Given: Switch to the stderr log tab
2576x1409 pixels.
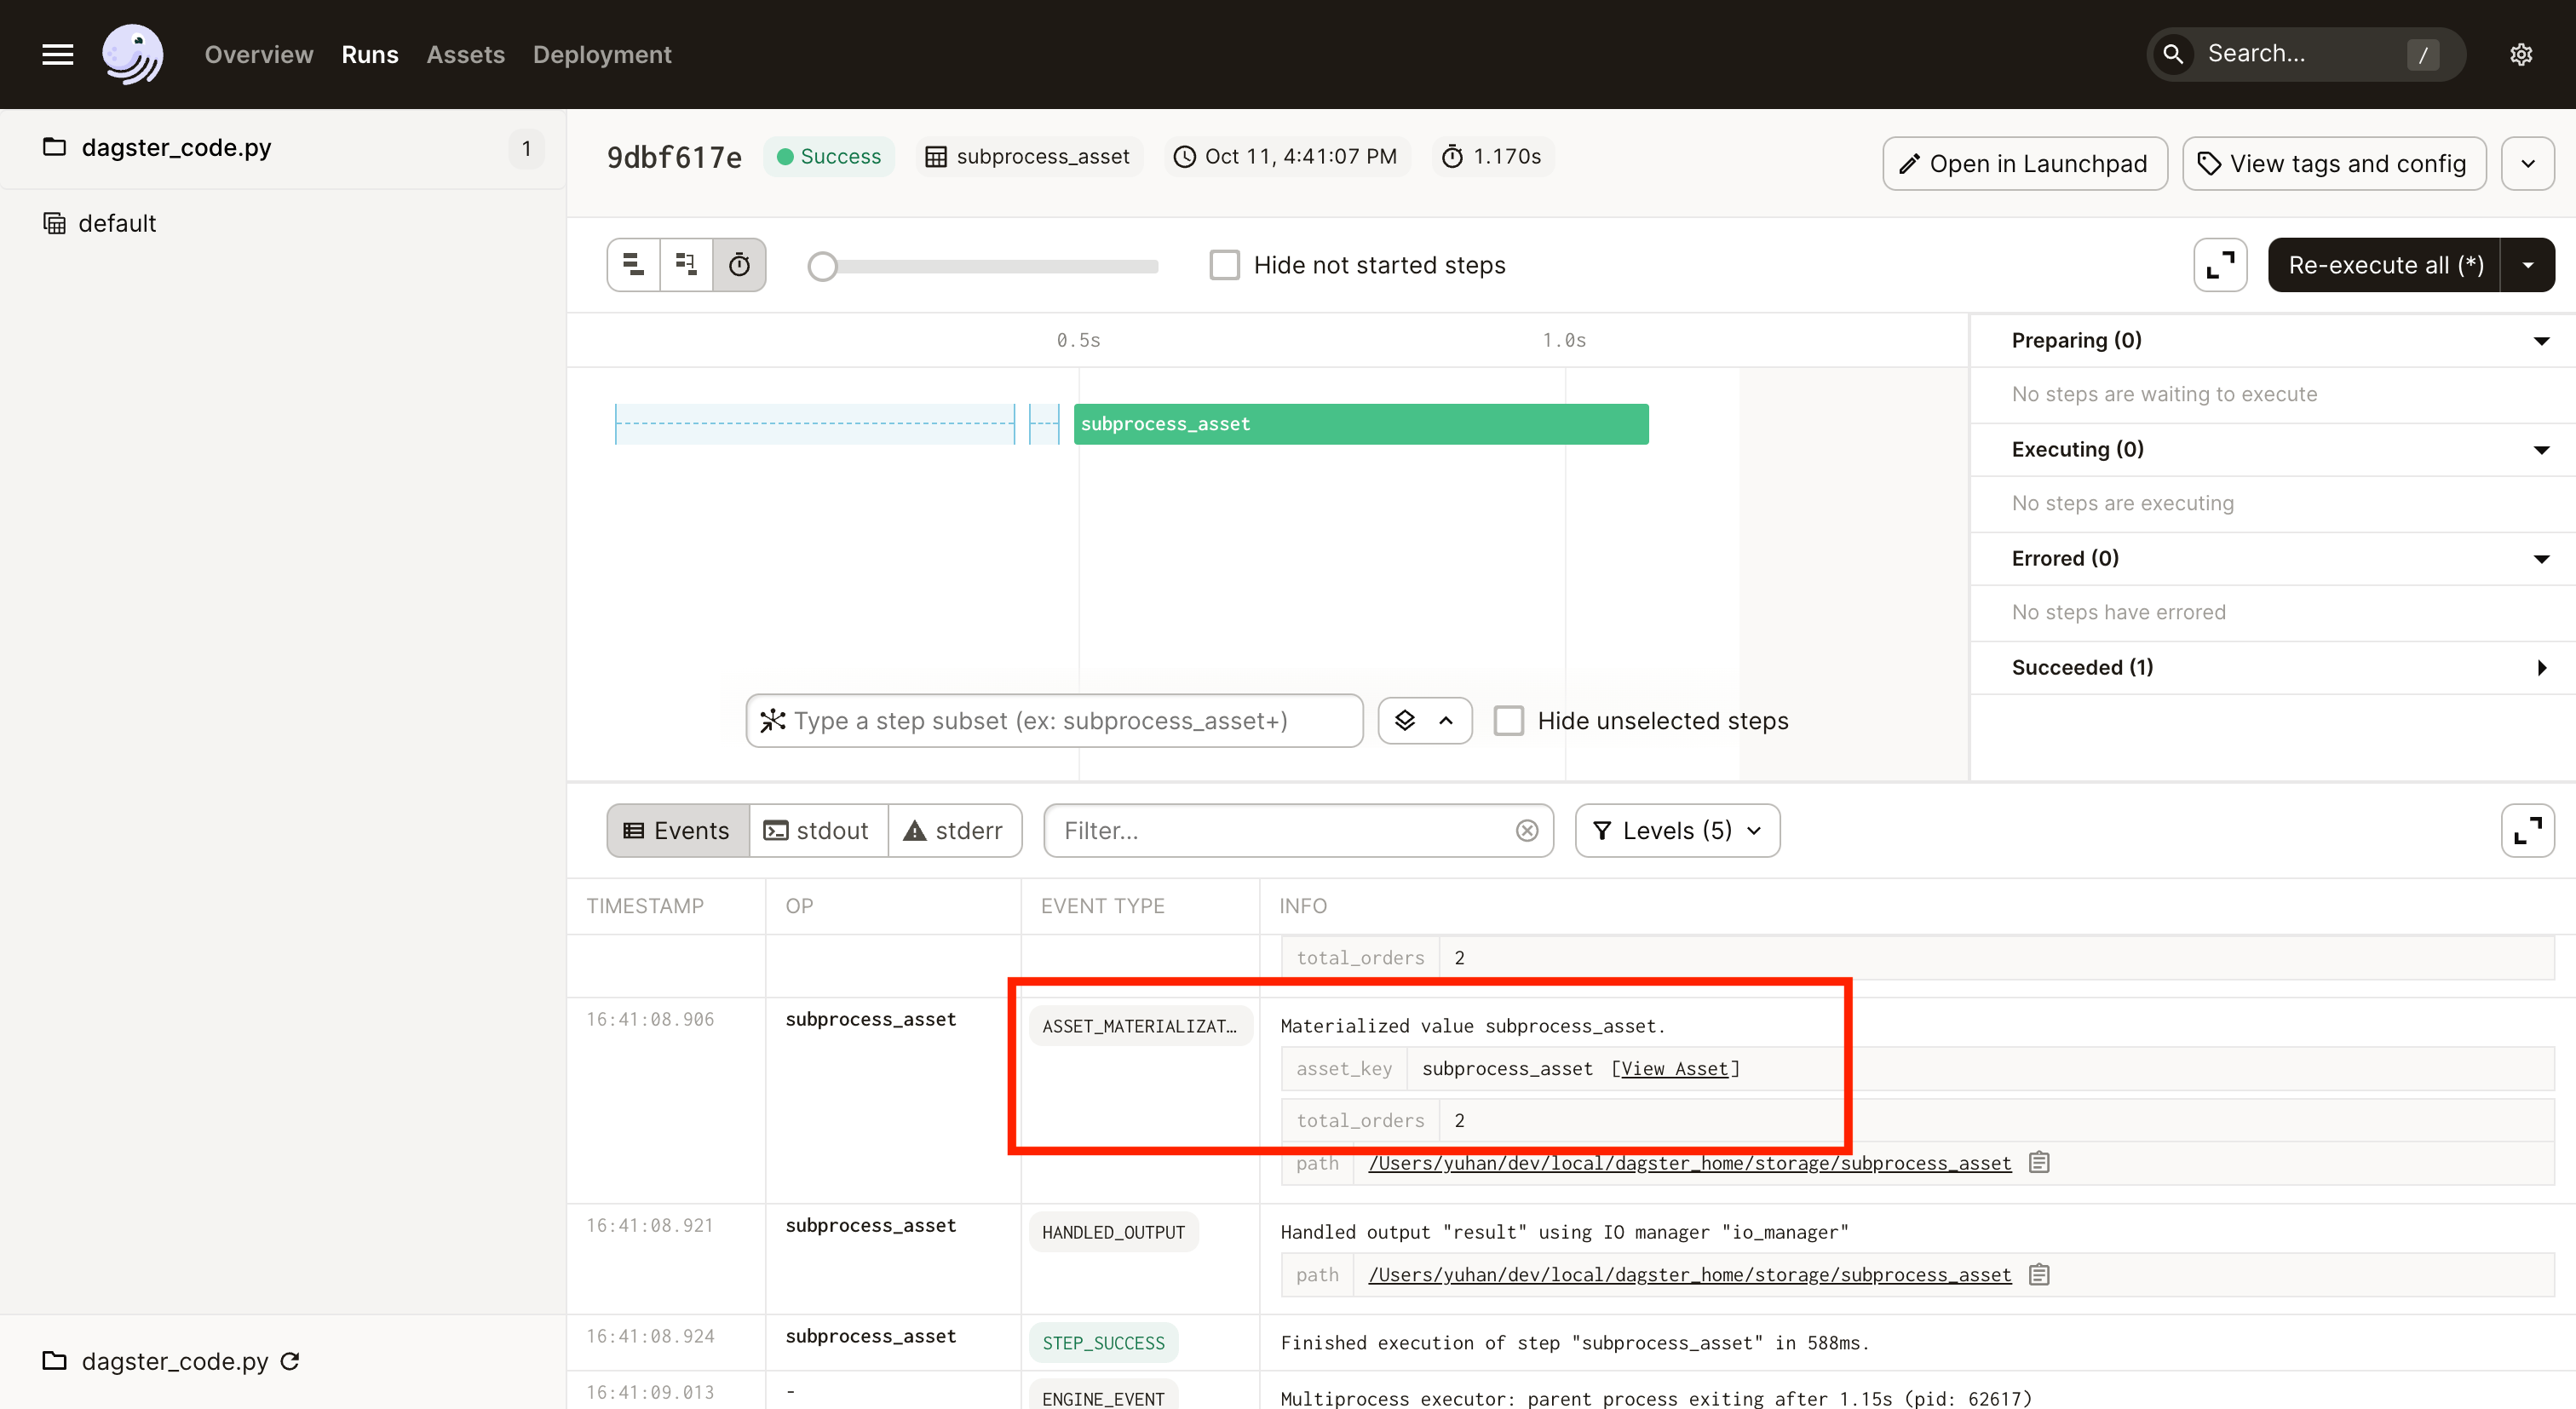Looking at the screenshot, I should [x=955, y=830].
